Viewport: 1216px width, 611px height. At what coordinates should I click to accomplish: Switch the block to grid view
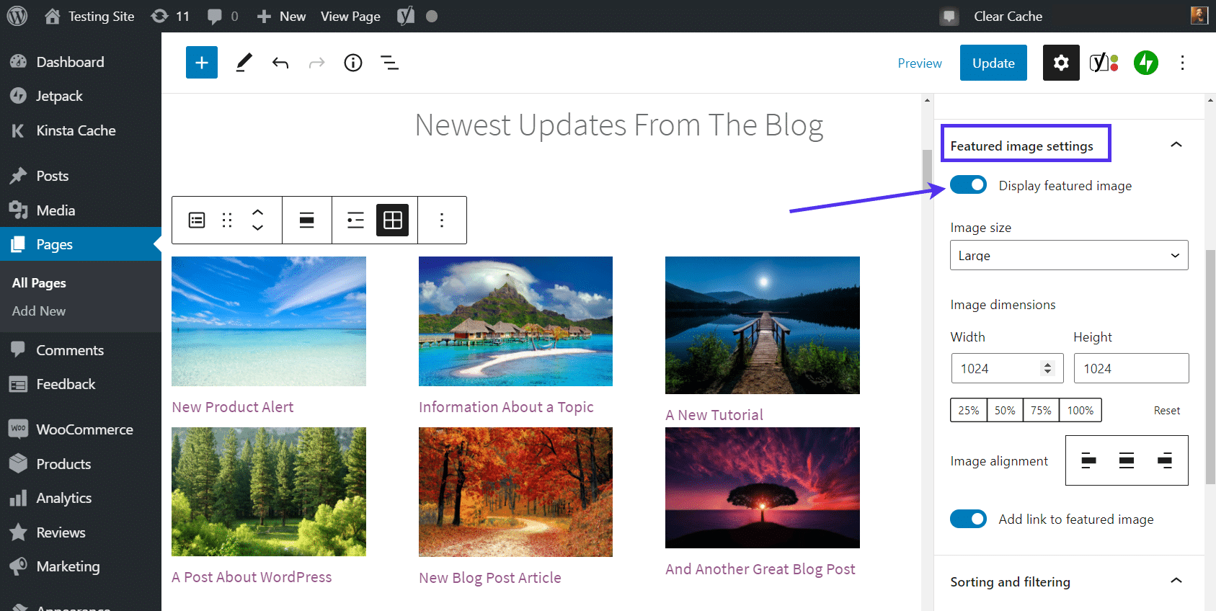coord(393,220)
